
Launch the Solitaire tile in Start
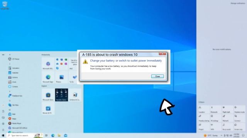(x=75, y=95)
